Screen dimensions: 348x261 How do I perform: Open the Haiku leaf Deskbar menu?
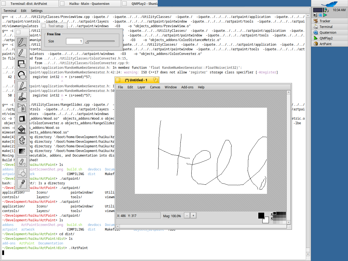click(329, 4)
